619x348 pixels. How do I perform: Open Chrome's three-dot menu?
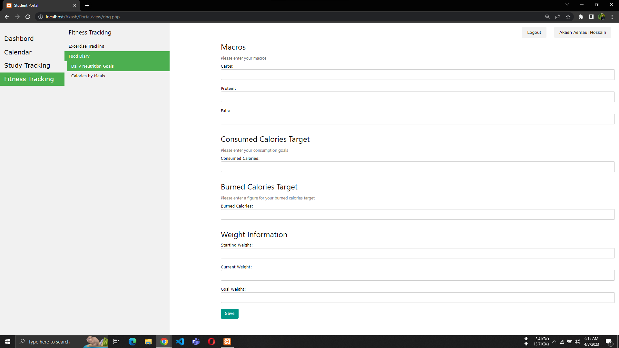[612, 17]
